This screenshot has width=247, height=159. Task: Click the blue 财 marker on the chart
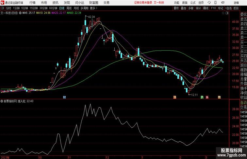click(64, 97)
